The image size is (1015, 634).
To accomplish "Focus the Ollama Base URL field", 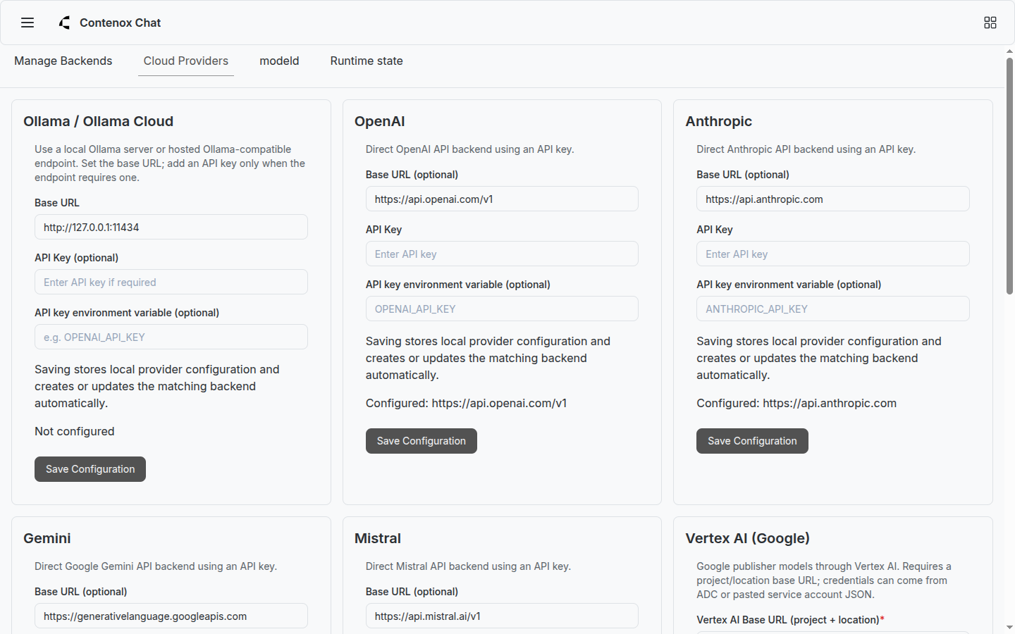I will pyautogui.click(x=171, y=227).
